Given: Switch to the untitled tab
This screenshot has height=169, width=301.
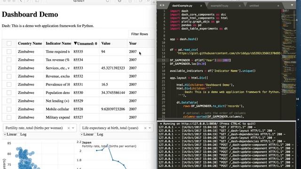Looking at the screenshot, I should click(254, 6).
